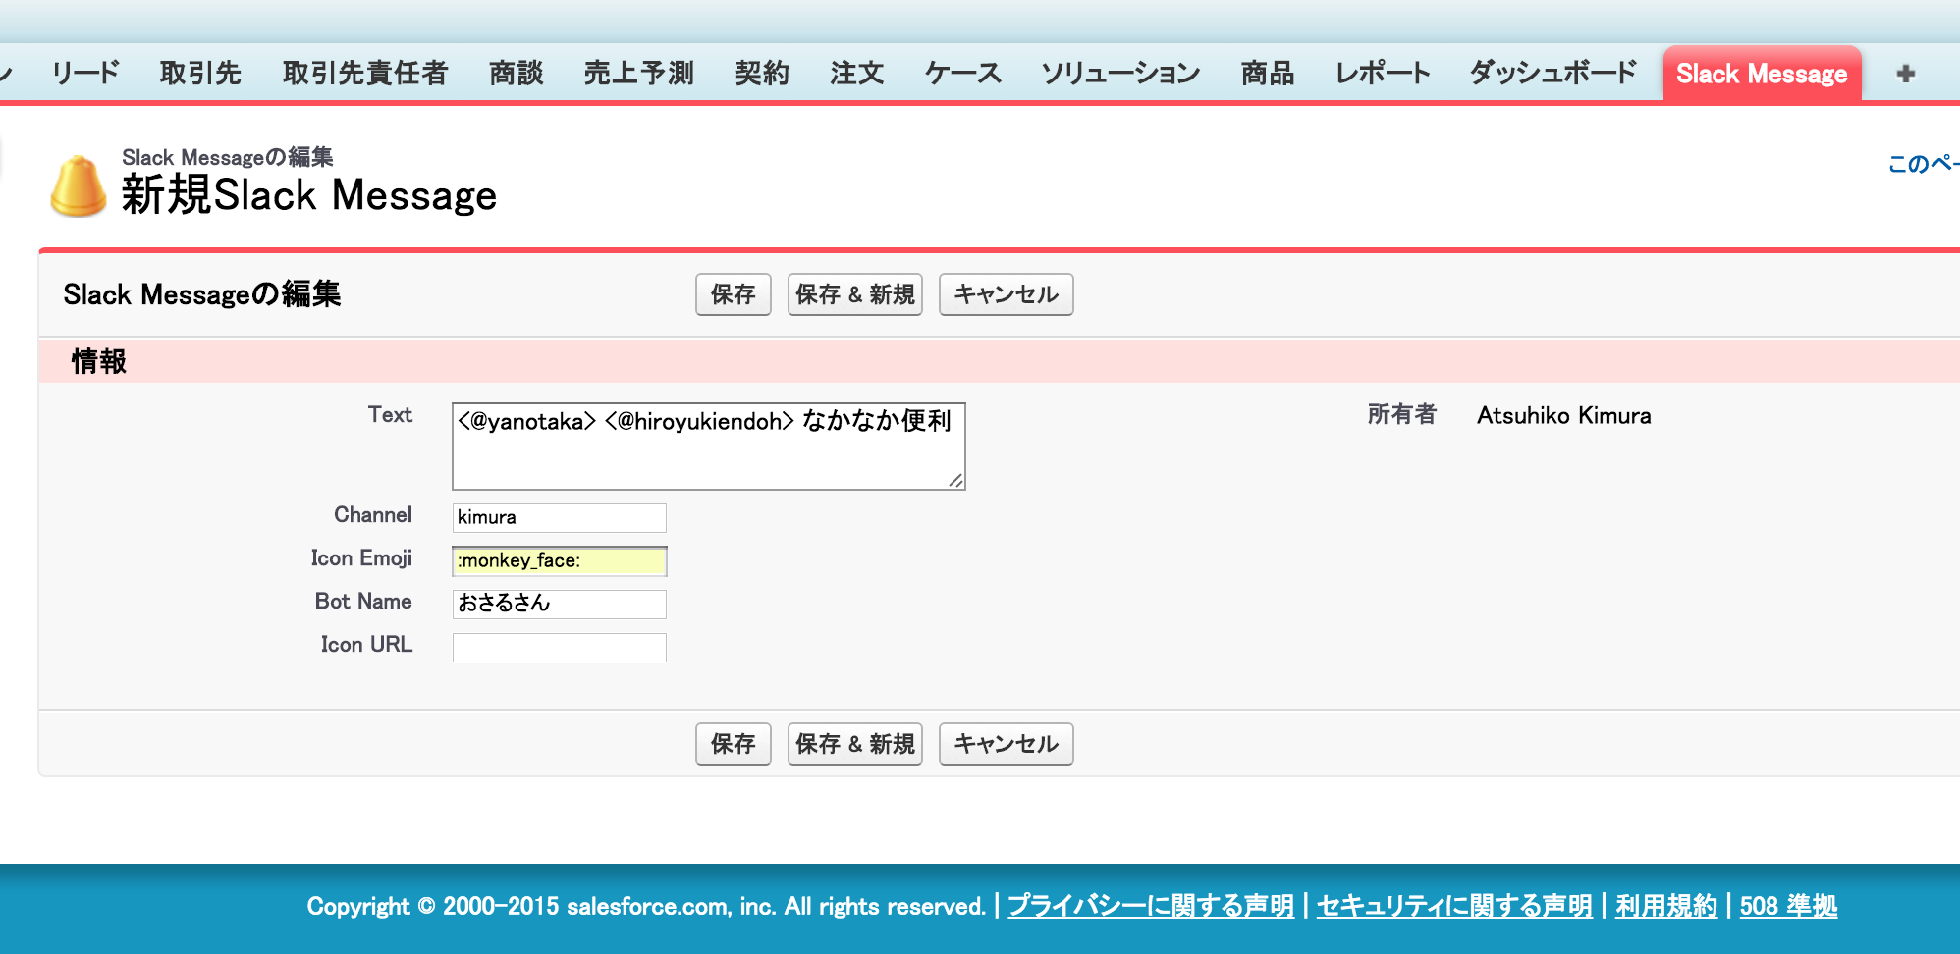Click the Icon Emoji field label
This screenshot has width=1960, height=954.
click(361, 557)
